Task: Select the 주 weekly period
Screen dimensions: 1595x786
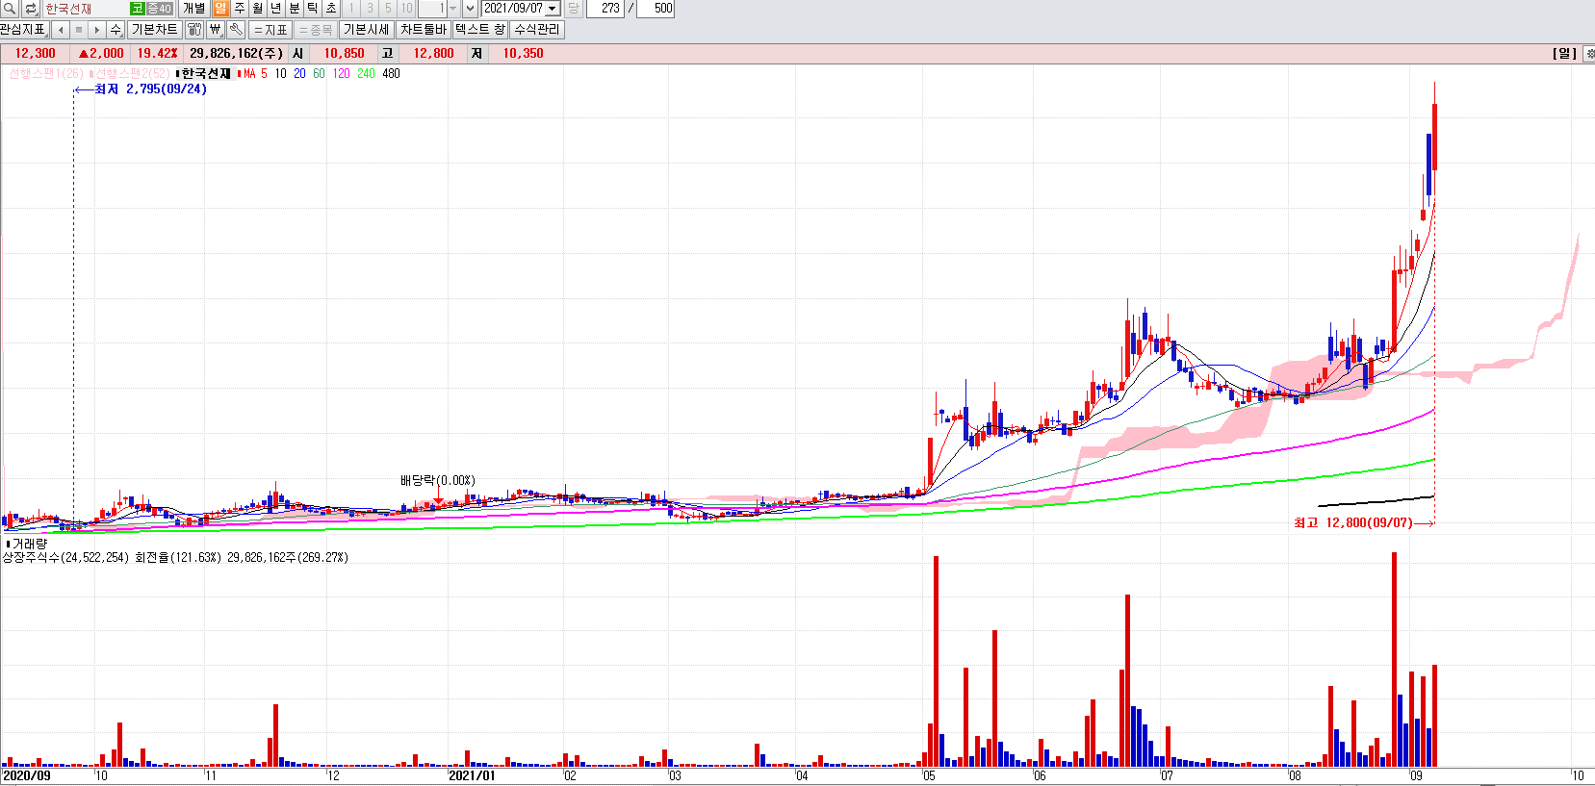Action: 240,9
